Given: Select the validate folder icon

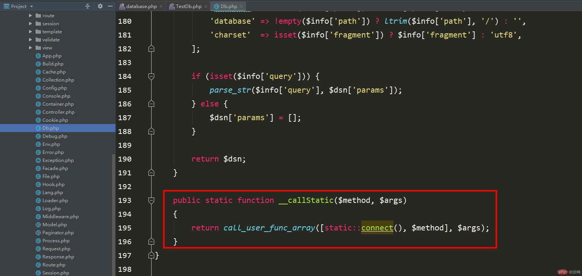Looking at the screenshot, I should pyautogui.click(x=38, y=40).
